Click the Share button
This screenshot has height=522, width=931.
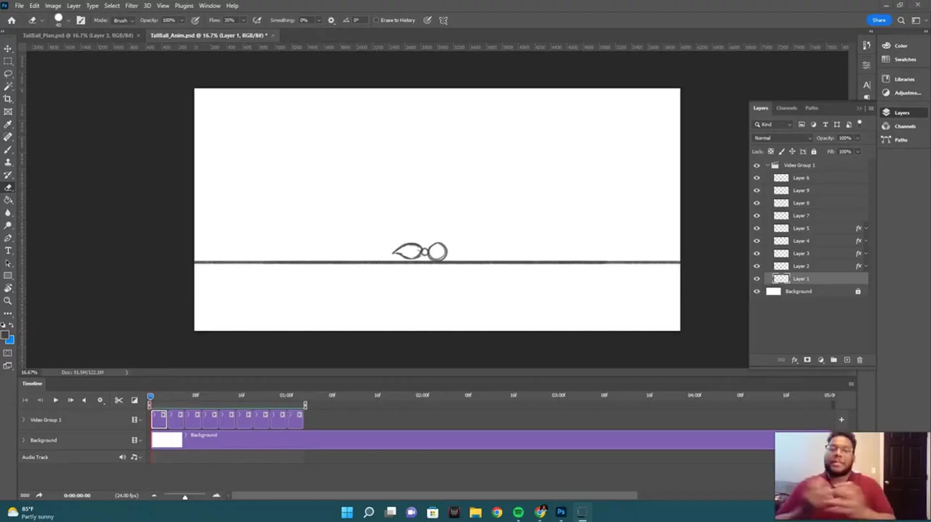pos(878,20)
